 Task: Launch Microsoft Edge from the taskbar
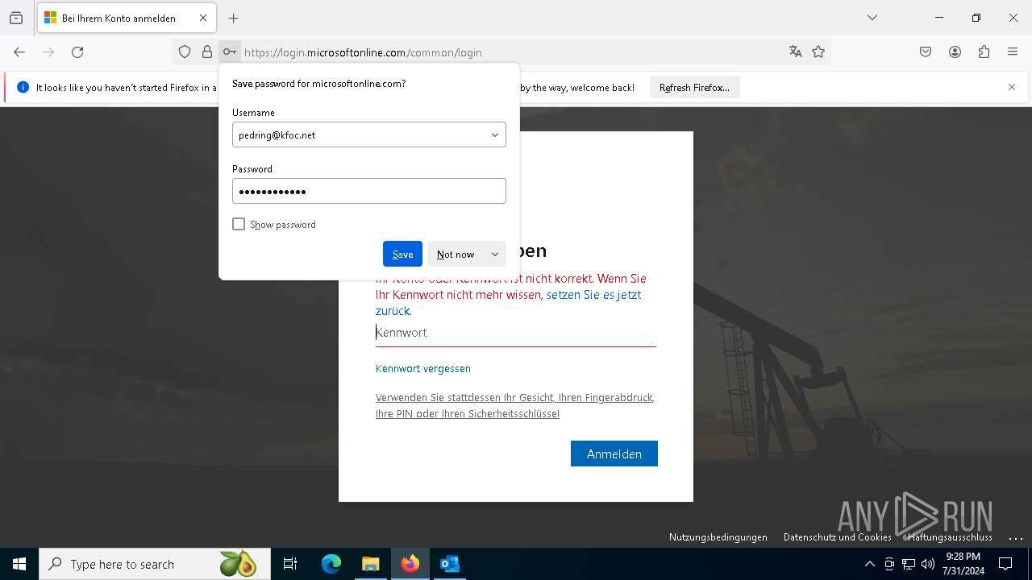331,564
